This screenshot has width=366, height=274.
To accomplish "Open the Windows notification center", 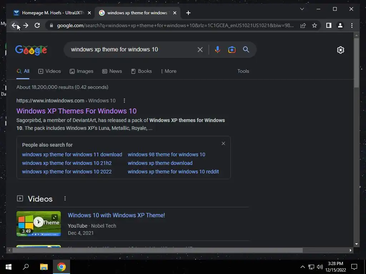I will 354,267.
